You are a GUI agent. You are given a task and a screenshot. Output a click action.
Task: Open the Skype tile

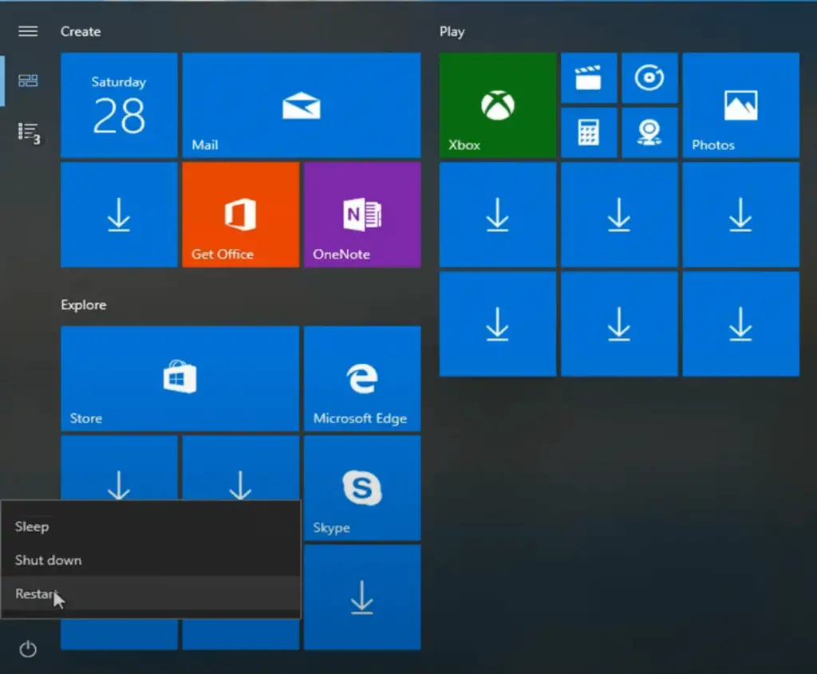(362, 488)
